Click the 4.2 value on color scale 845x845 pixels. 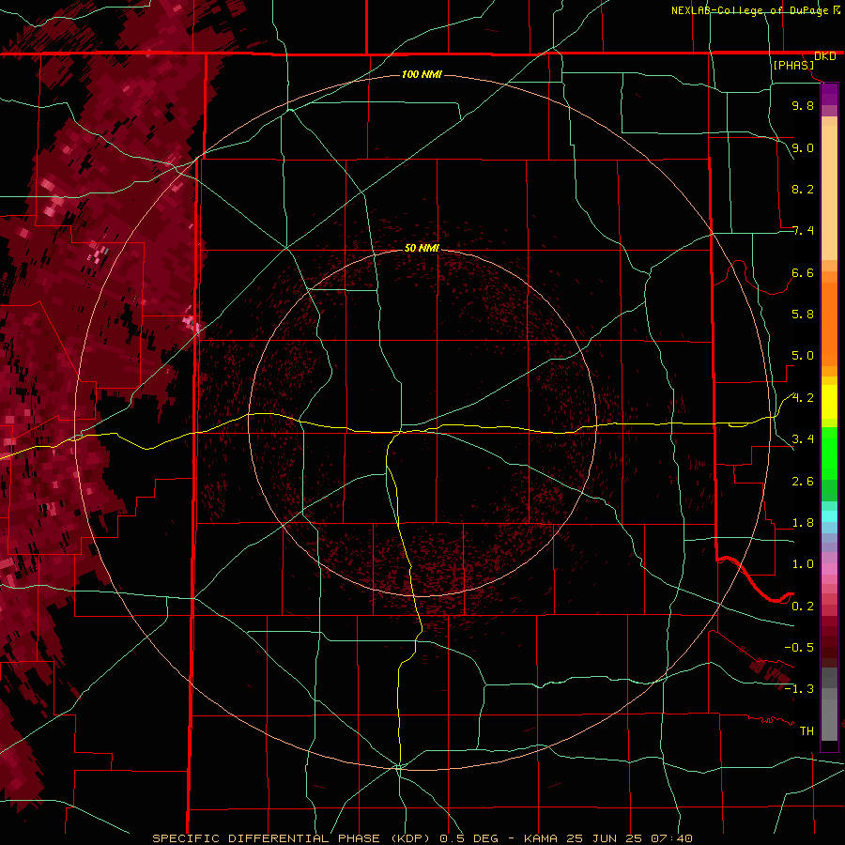coord(803,398)
